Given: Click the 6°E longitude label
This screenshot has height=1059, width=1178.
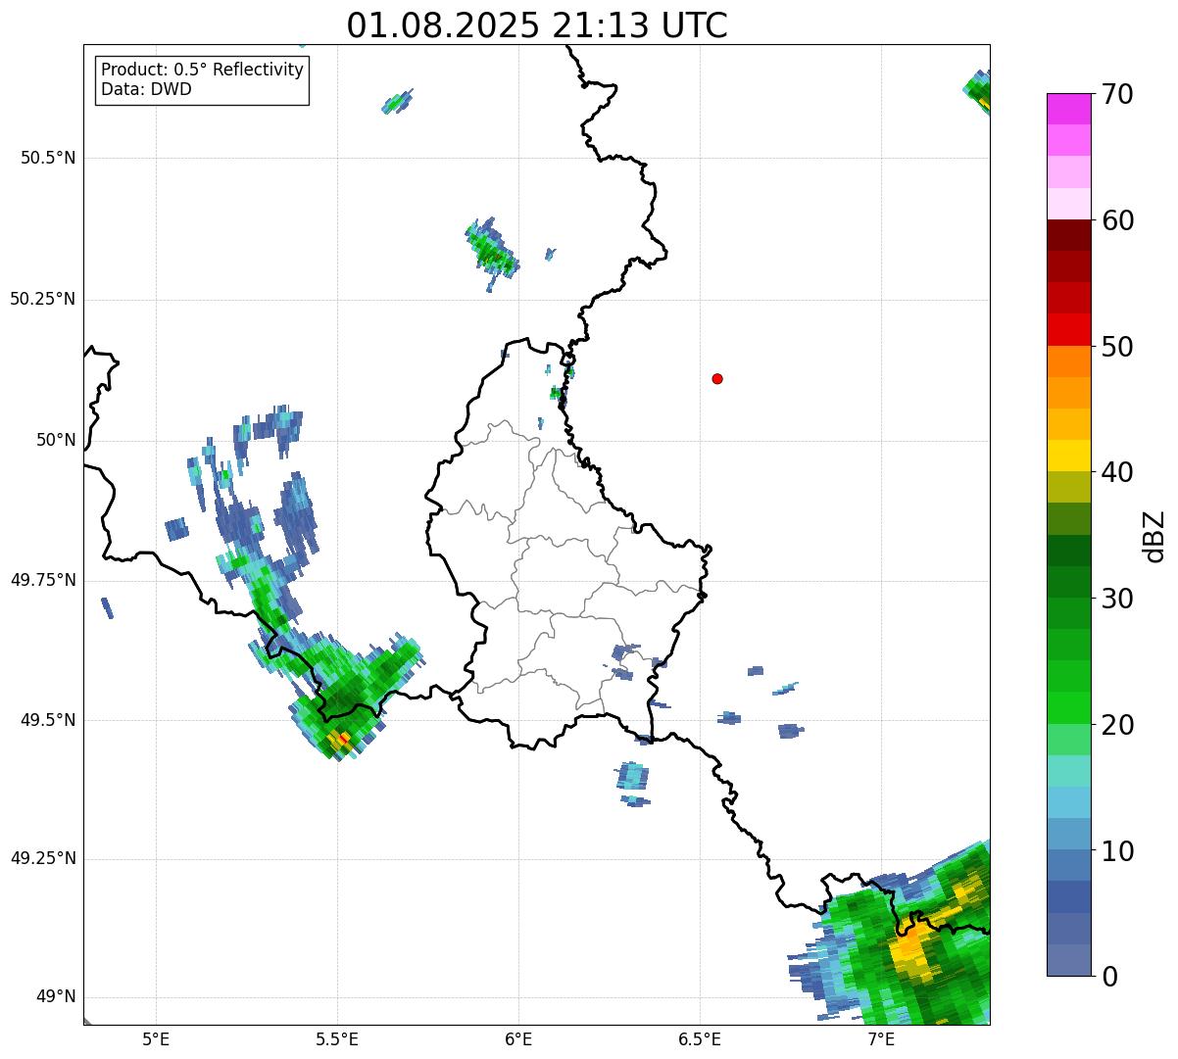Looking at the screenshot, I should [x=518, y=1038].
